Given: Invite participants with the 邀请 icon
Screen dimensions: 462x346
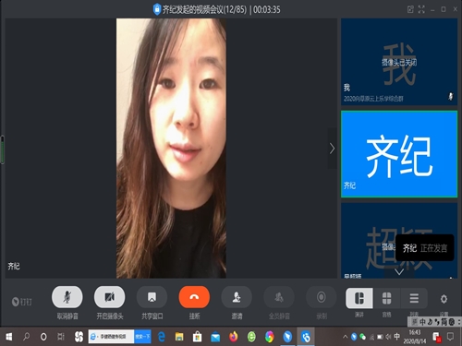Looking at the screenshot, I should coord(237,297).
